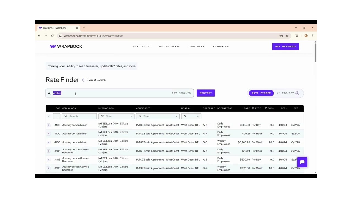Click the browser forward arrow

pyautogui.click(x=46, y=36)
